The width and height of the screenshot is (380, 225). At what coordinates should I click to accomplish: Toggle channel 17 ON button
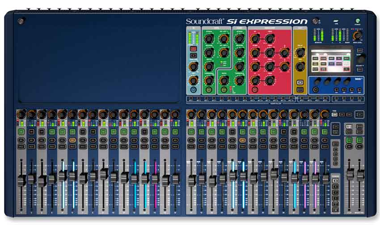click(191, 132)
